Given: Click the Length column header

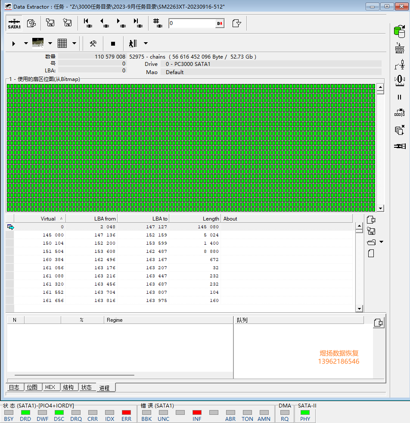Looking at the screenshot, I should pyautogui.click(x=195, y=218).
